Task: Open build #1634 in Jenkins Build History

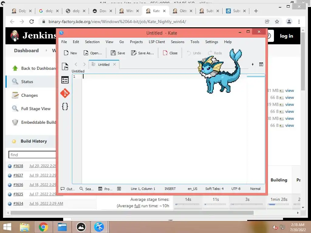Action: tap(18, 204)
